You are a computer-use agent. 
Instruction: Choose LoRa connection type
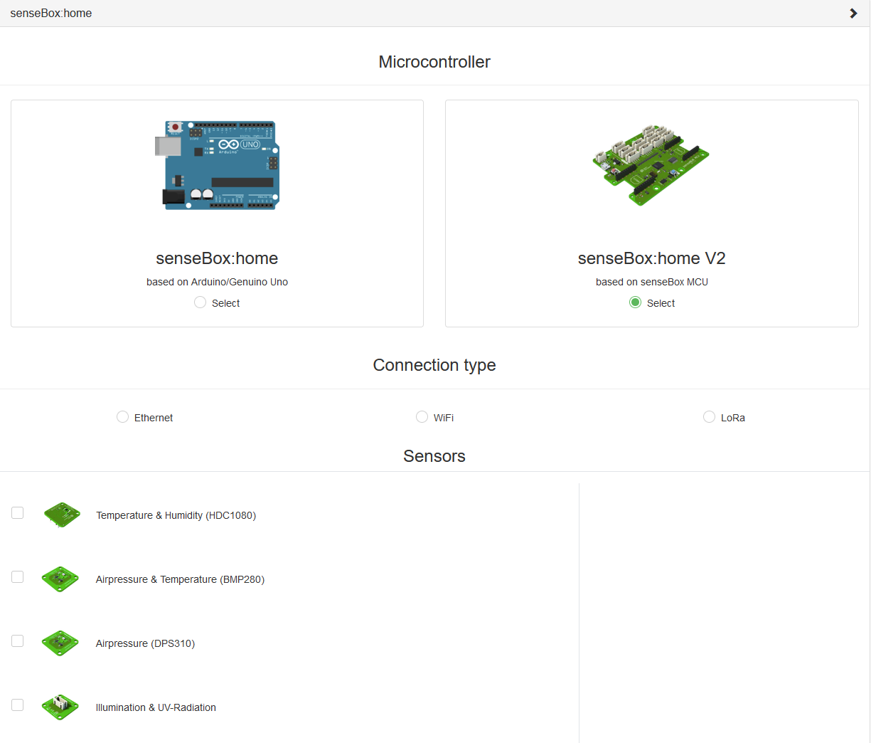709,417
